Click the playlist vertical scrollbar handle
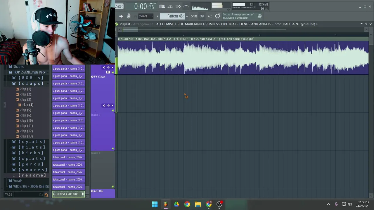This screenshot has height=210, width=374. coord(371,40)
